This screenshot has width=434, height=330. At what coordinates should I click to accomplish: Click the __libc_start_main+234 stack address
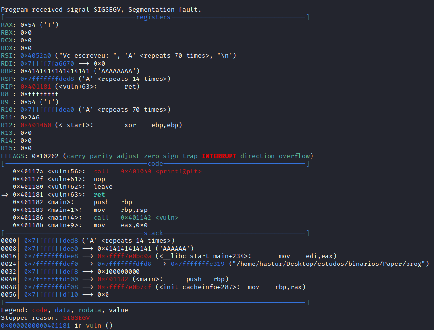tap(124, 256)
